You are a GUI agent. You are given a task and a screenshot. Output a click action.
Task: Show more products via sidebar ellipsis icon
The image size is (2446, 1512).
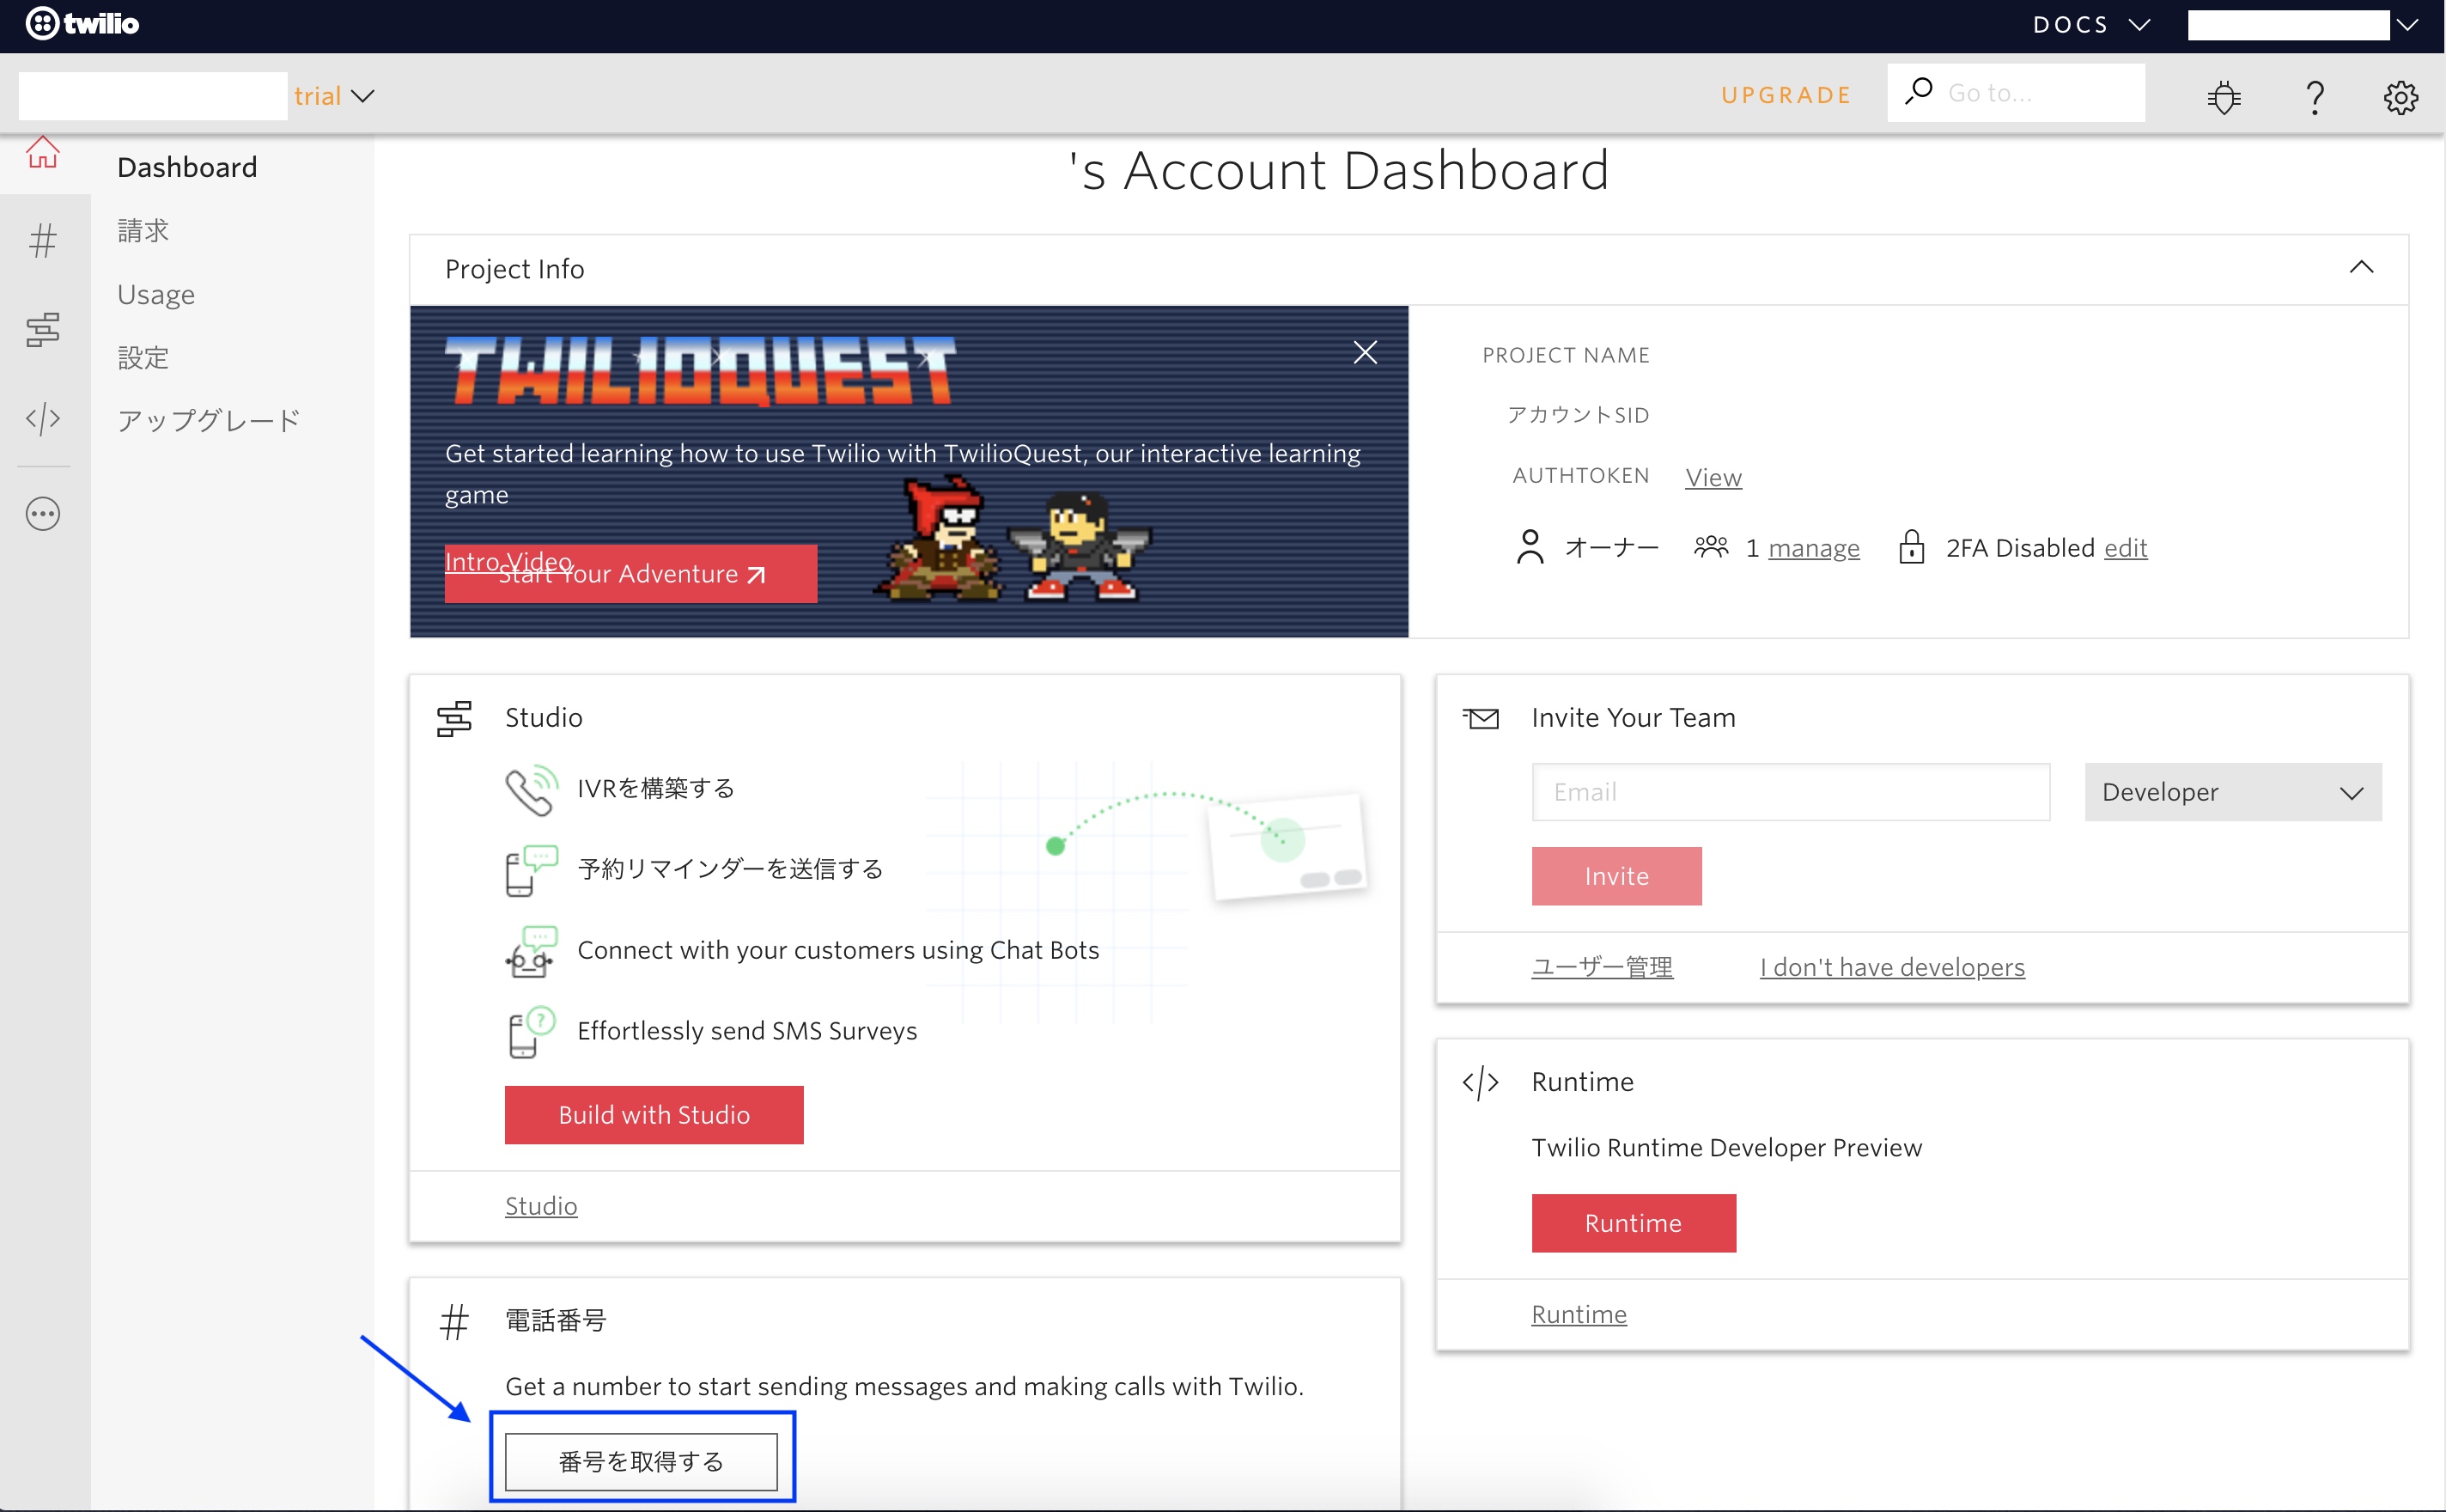43,514
